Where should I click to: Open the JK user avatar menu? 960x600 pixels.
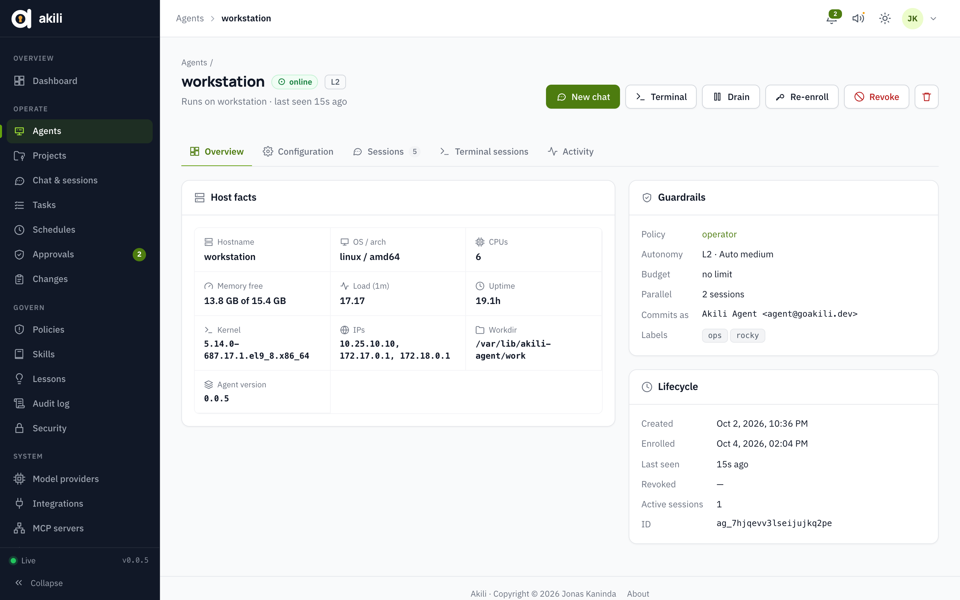click(912, 18)
